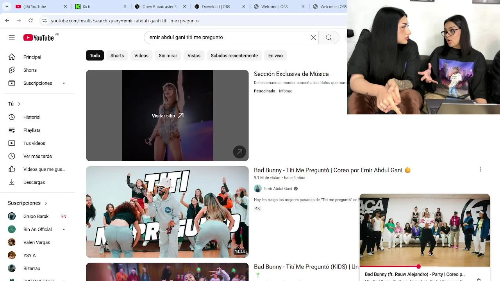
Task: Open site info icon in address bar
Action: click(x=44, y=20)
